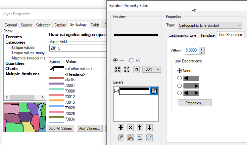The height and width of the screenshot is (145, 247).
Task: Open the Value Field ZIP_L combo box
Action: [x=78, y=48]
